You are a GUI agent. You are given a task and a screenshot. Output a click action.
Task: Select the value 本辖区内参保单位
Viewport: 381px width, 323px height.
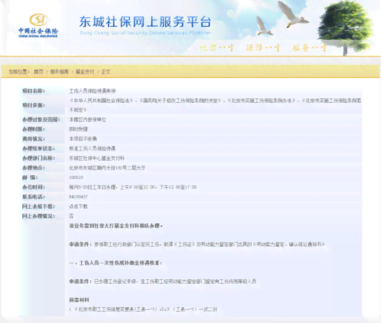pyautogui.click(x=88, y=119)
